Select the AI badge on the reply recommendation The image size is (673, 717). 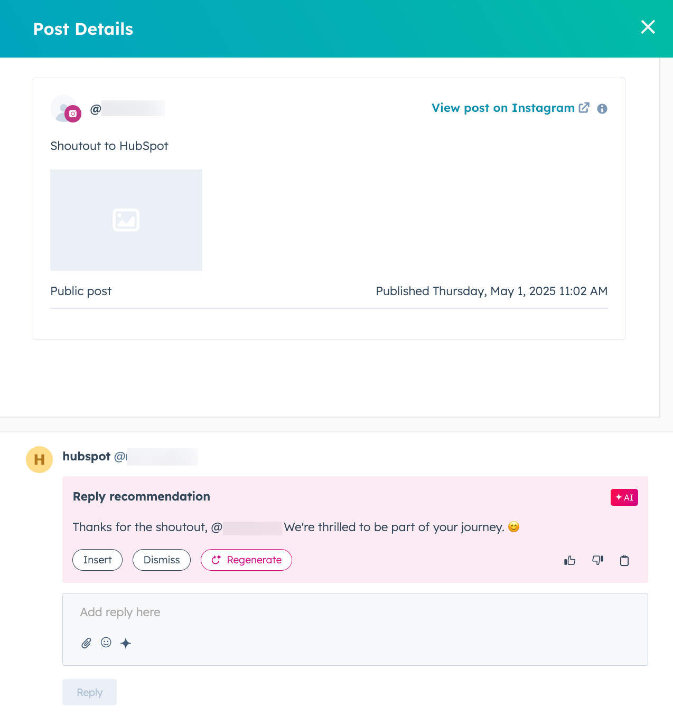coord(624,497)
